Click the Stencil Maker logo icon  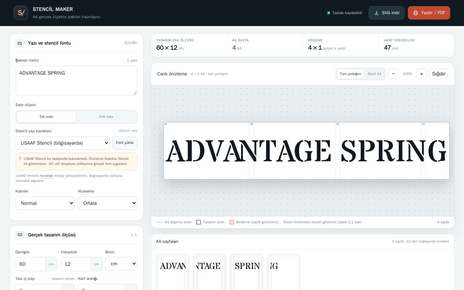tap(21, 13)
